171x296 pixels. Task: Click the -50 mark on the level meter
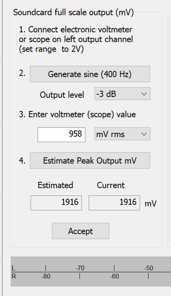pos(149,268)
